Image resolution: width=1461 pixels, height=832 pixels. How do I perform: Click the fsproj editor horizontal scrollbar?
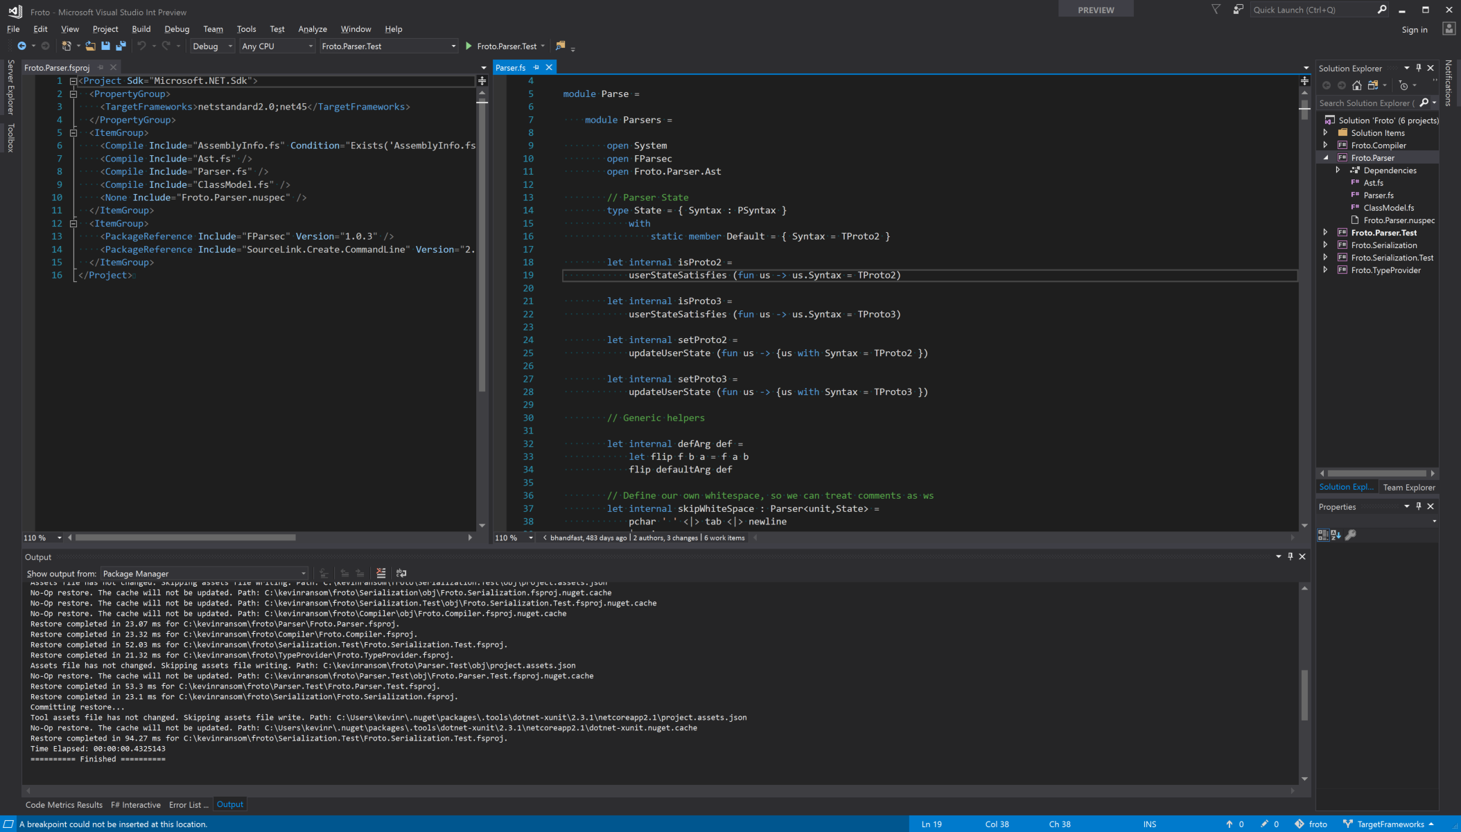[186, 538]
